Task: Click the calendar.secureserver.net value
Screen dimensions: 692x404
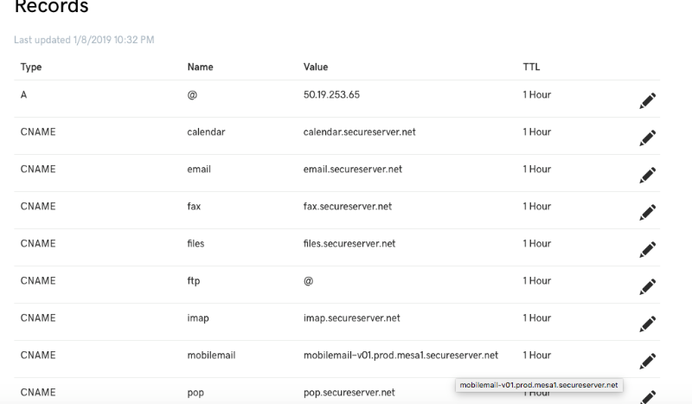Action: (x=359, y=132)
